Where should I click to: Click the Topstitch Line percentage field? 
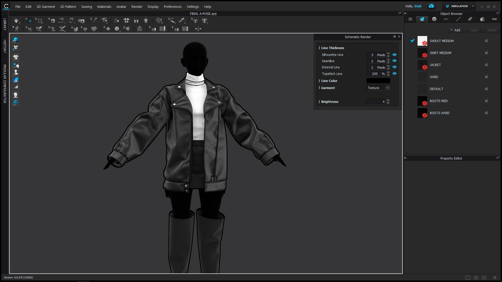376,74
